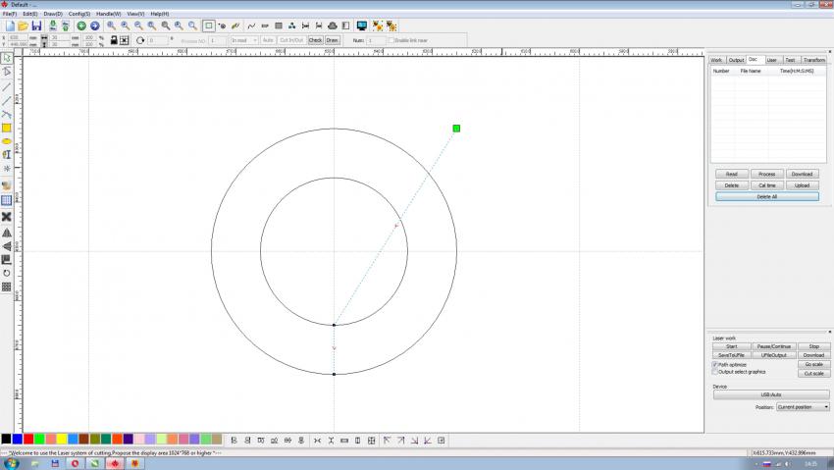The height and width of the screenshot is (470, 834).
Task: Click the delete X tool in sidebar
Action: tap(7, 217)
